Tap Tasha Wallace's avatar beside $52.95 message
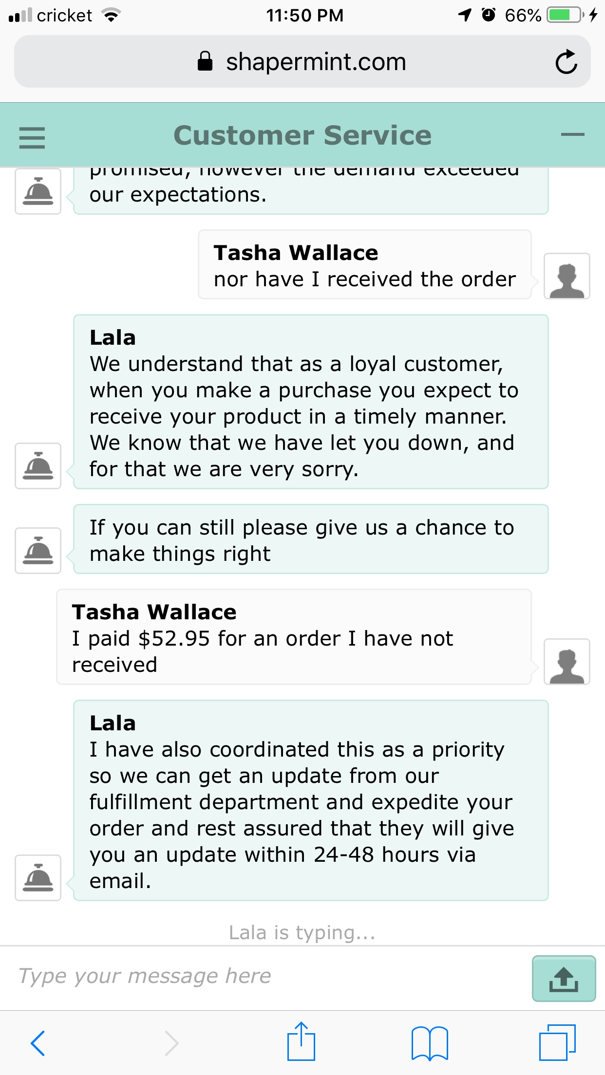Image resolution: width=605 pixels, height=1075 pixels. [x=567, y=662]
